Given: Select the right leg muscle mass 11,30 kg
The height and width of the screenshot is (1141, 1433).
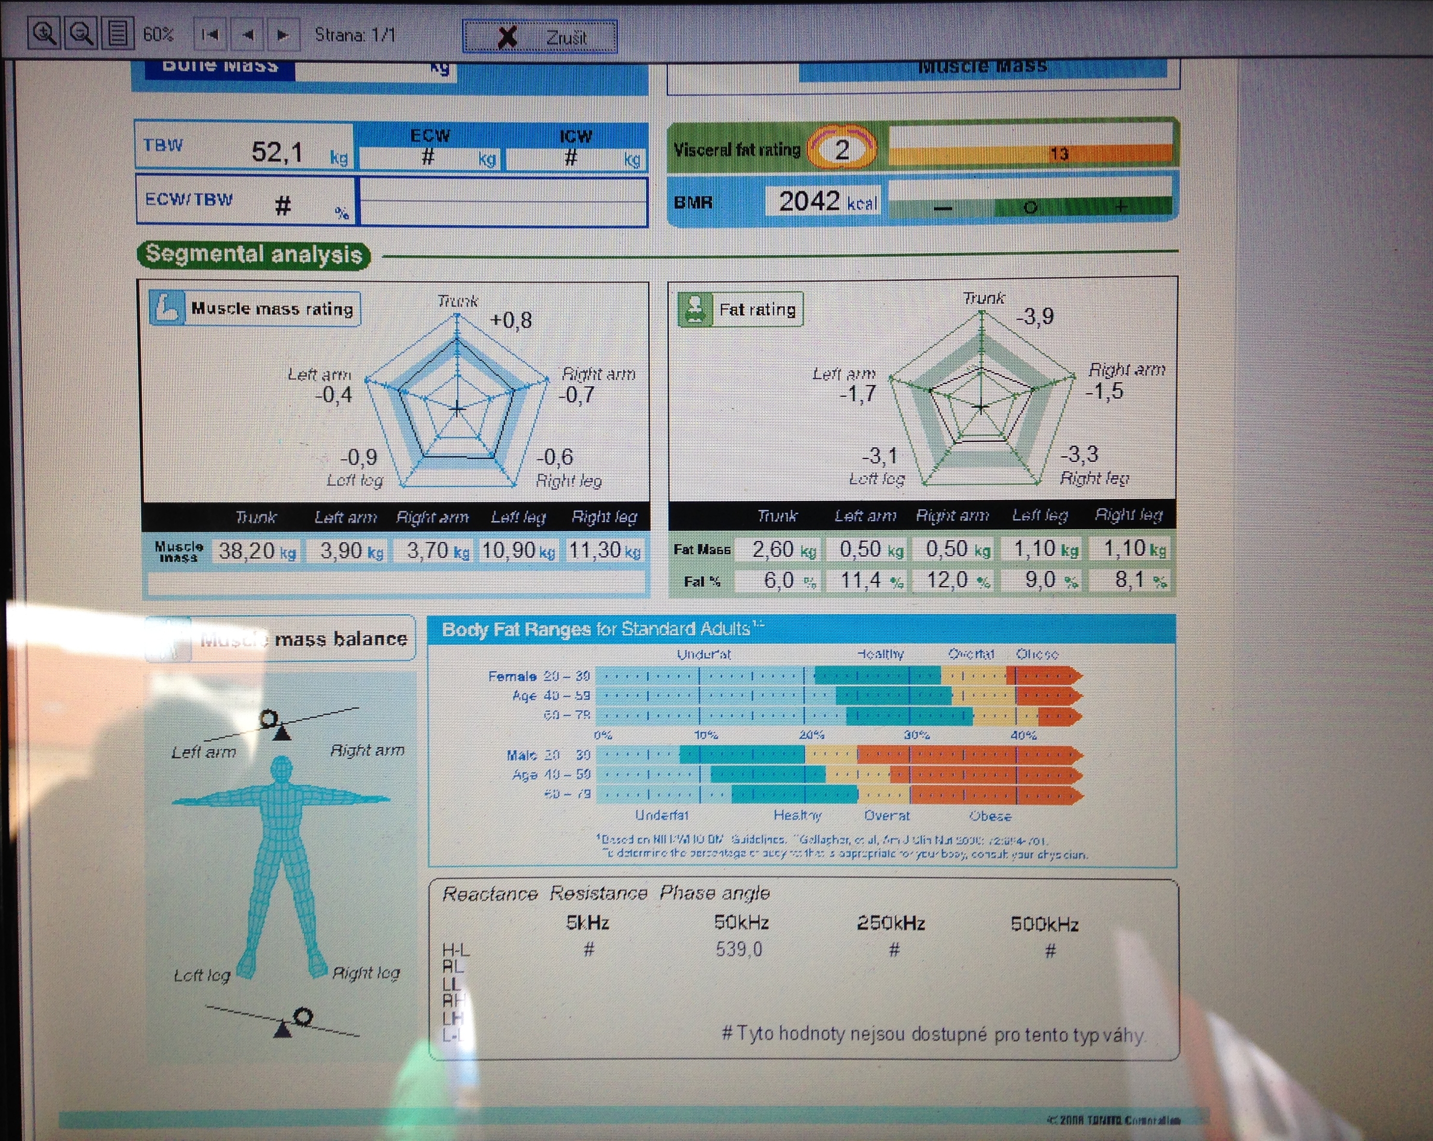Looking at the screenshot, I should click(604, 550).
